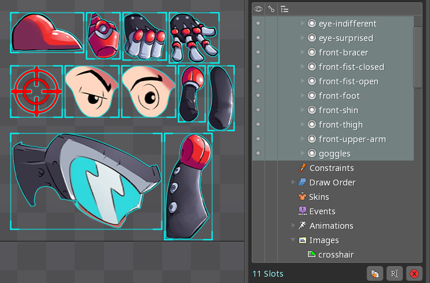The width and height of the screenshot is (430, 283).
Task: Click the red crosshair image on canvas
Action: coord(35,91)
